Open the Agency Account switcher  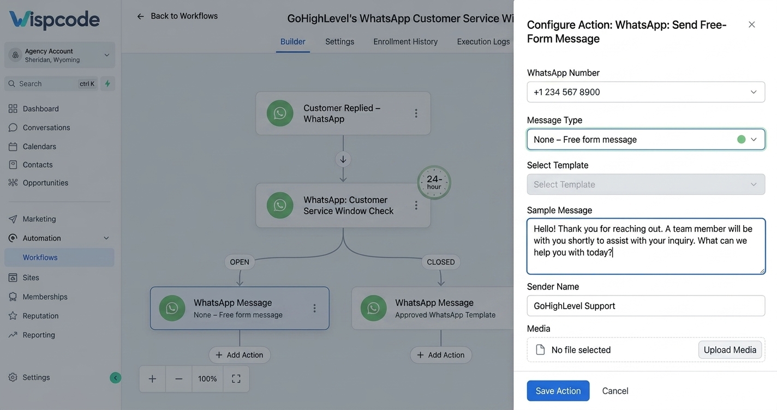click(59, 55)
